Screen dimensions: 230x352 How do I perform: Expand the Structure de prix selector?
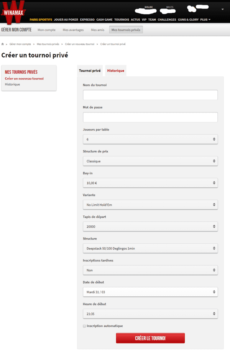pos(150,161)
